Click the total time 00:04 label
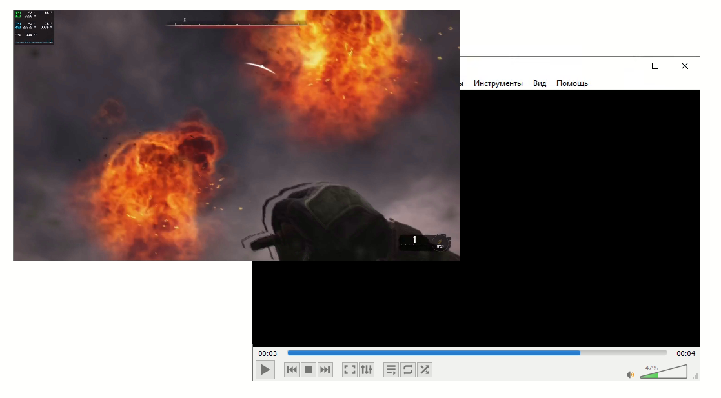 pos(685,353)
